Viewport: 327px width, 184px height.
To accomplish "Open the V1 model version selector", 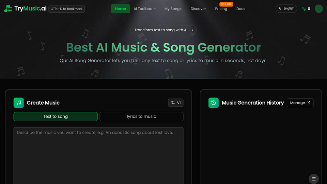I will (x=176, y=103).
